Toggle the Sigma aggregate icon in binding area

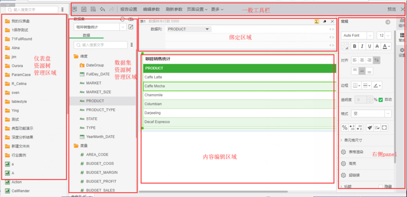pos(316,21)
